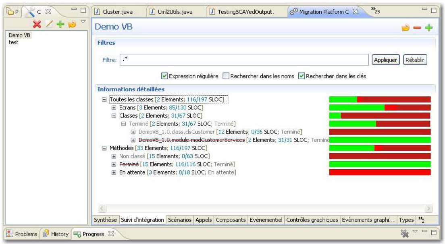Switch to the Scénarios tab
This screenshot has width=445, height=244.
click(x=180, y=220)
